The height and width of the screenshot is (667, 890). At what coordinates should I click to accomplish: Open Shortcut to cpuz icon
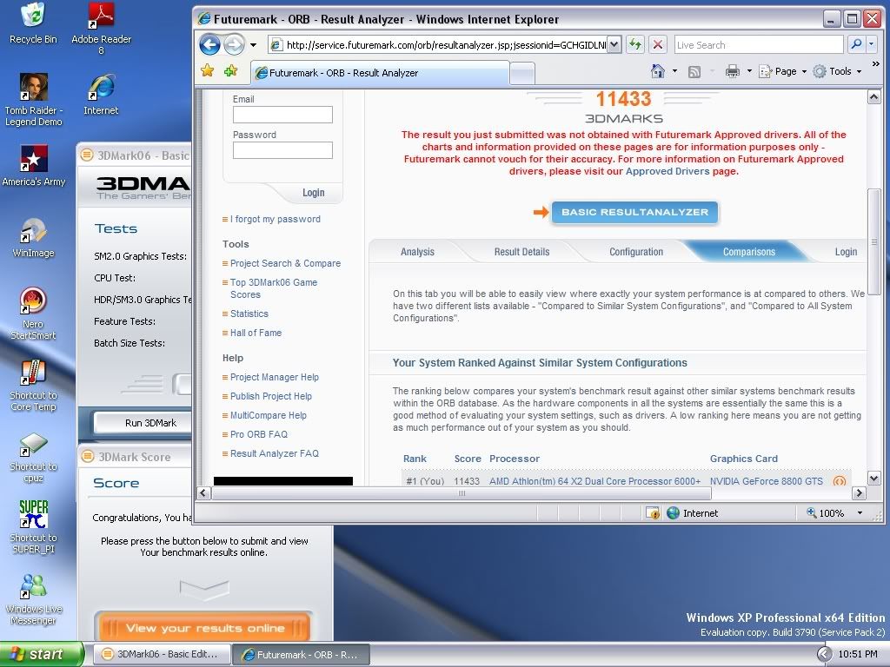coord(34,457)
